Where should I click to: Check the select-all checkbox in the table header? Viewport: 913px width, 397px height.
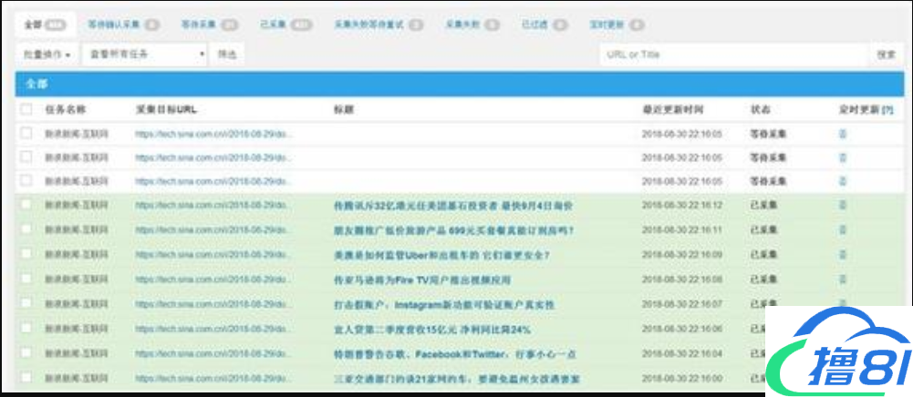point(26,109)
